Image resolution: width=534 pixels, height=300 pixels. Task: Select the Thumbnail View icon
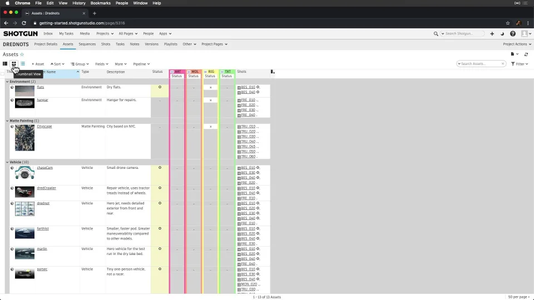coord(13,63)
